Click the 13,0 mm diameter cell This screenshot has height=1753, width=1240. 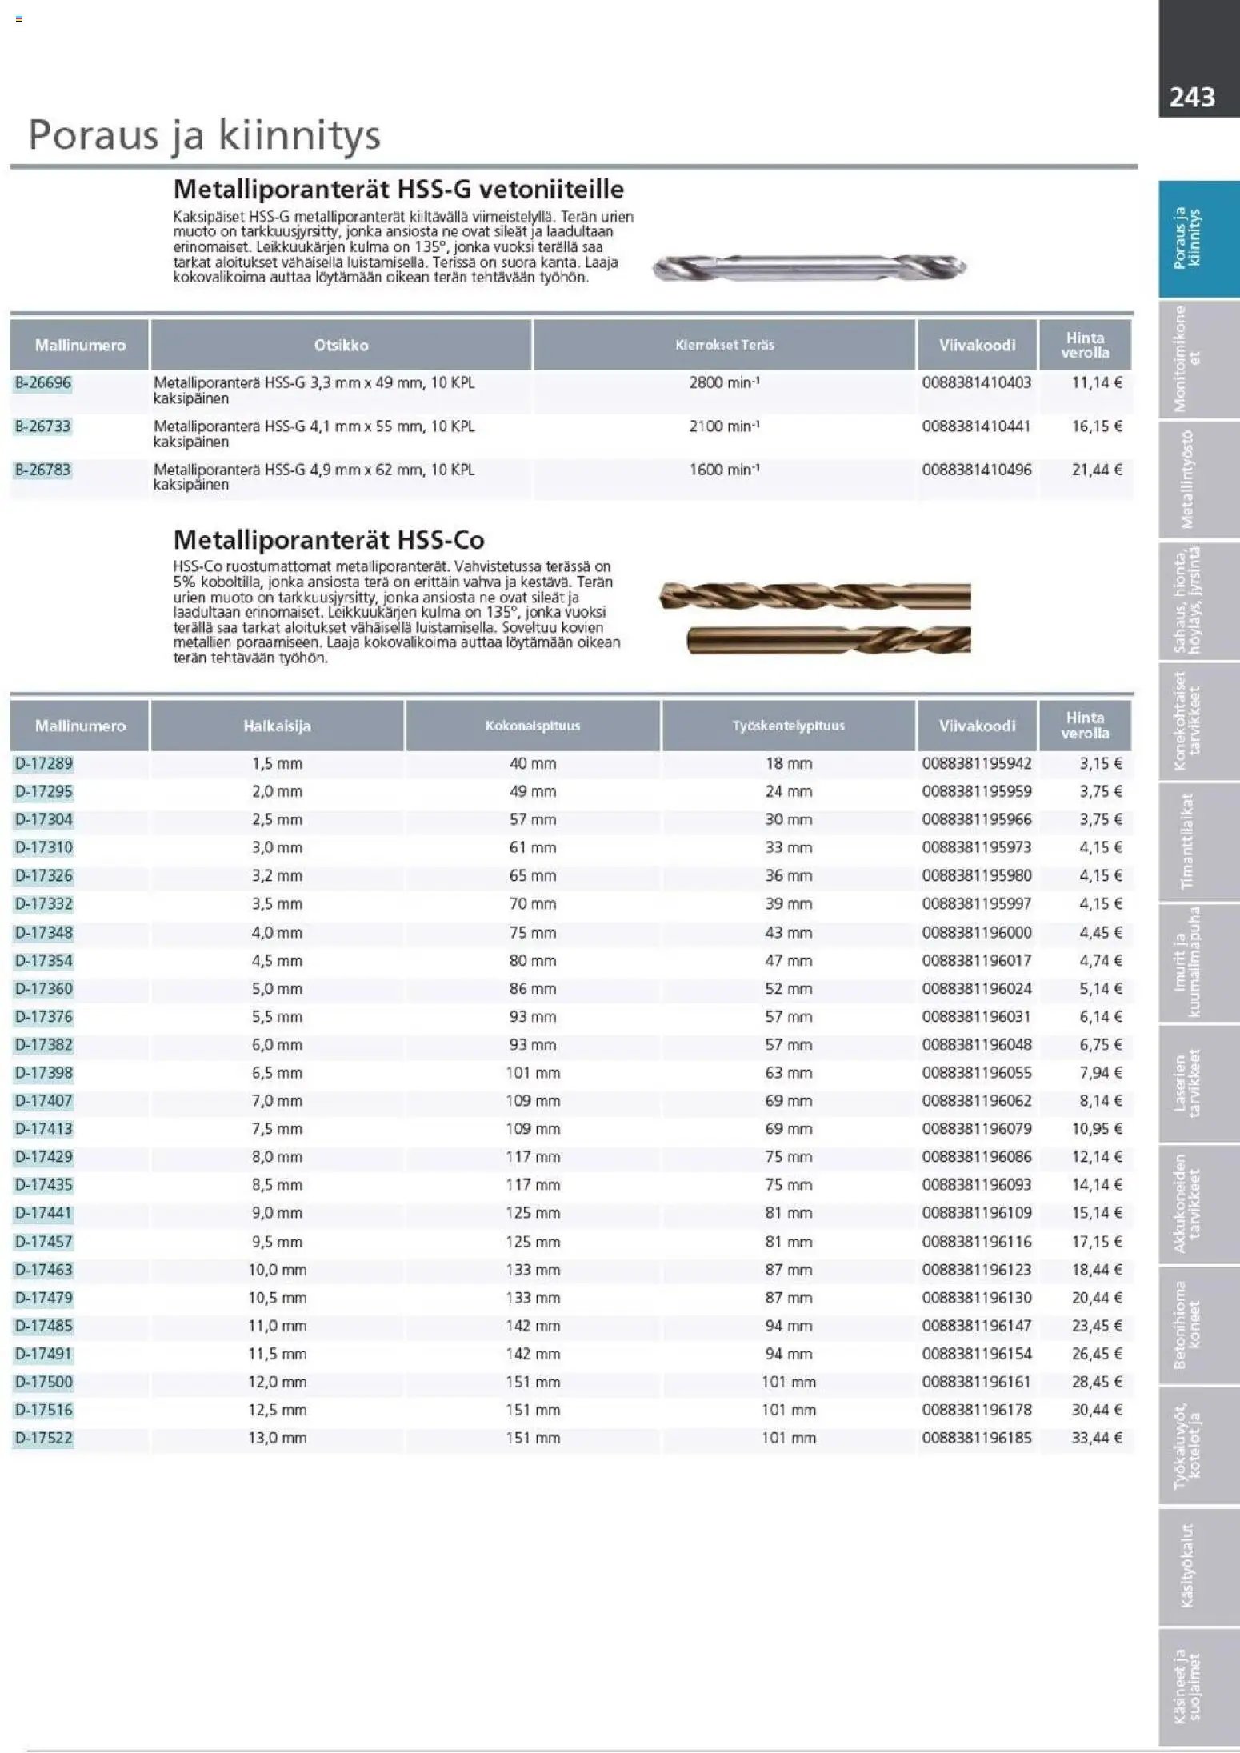point(277,1438)
